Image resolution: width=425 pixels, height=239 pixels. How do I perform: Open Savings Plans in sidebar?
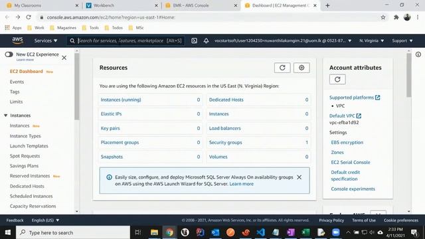click(x=24, y=166)
